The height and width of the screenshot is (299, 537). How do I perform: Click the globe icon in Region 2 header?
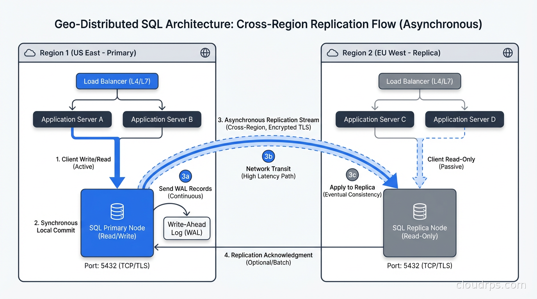(x=508, y=53)
